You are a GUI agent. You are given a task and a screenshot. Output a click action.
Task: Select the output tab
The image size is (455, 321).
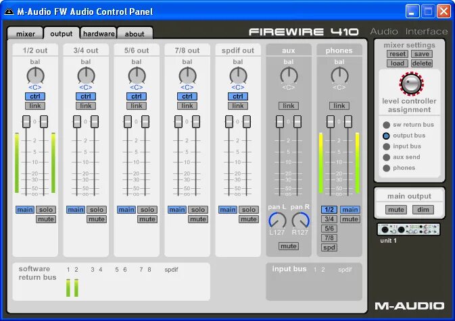point(62,34)
